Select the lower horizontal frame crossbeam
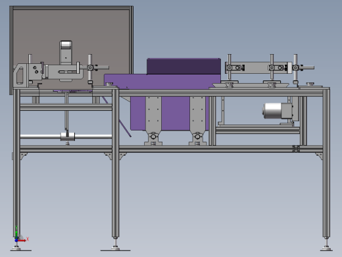The image size is (342, 257). pos(171,149)
